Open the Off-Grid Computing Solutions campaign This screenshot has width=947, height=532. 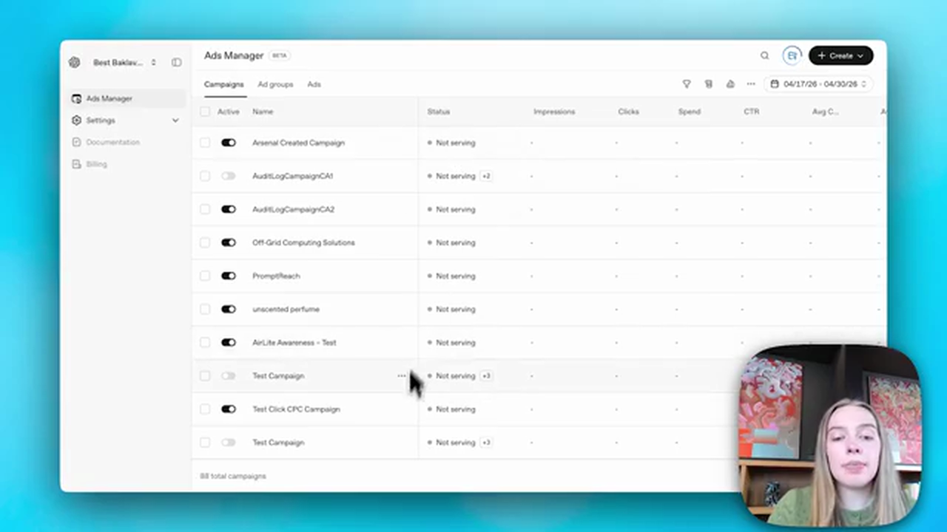[303, 242]
